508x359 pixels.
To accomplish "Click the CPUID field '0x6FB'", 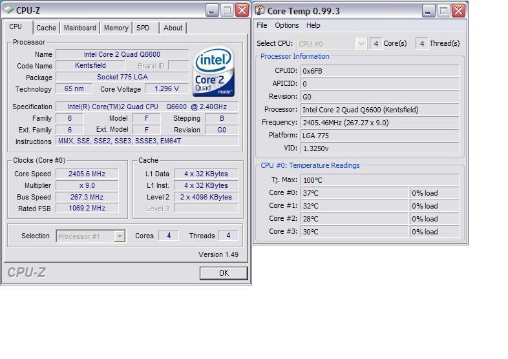I will point(379,71).
